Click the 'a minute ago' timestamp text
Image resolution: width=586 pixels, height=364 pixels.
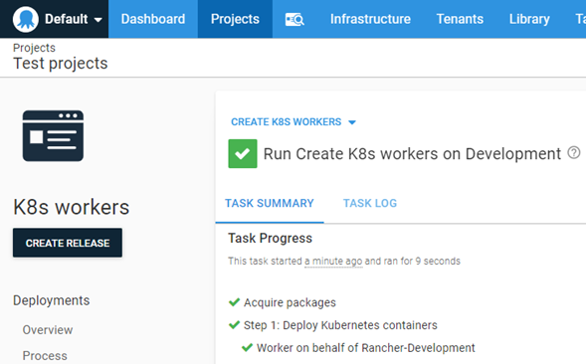(x=333, y=261)
